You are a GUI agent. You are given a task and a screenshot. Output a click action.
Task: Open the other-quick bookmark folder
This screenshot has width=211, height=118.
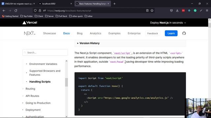click(76, 16)
